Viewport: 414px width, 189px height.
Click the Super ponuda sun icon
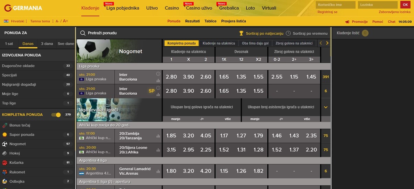coord(5,134)
